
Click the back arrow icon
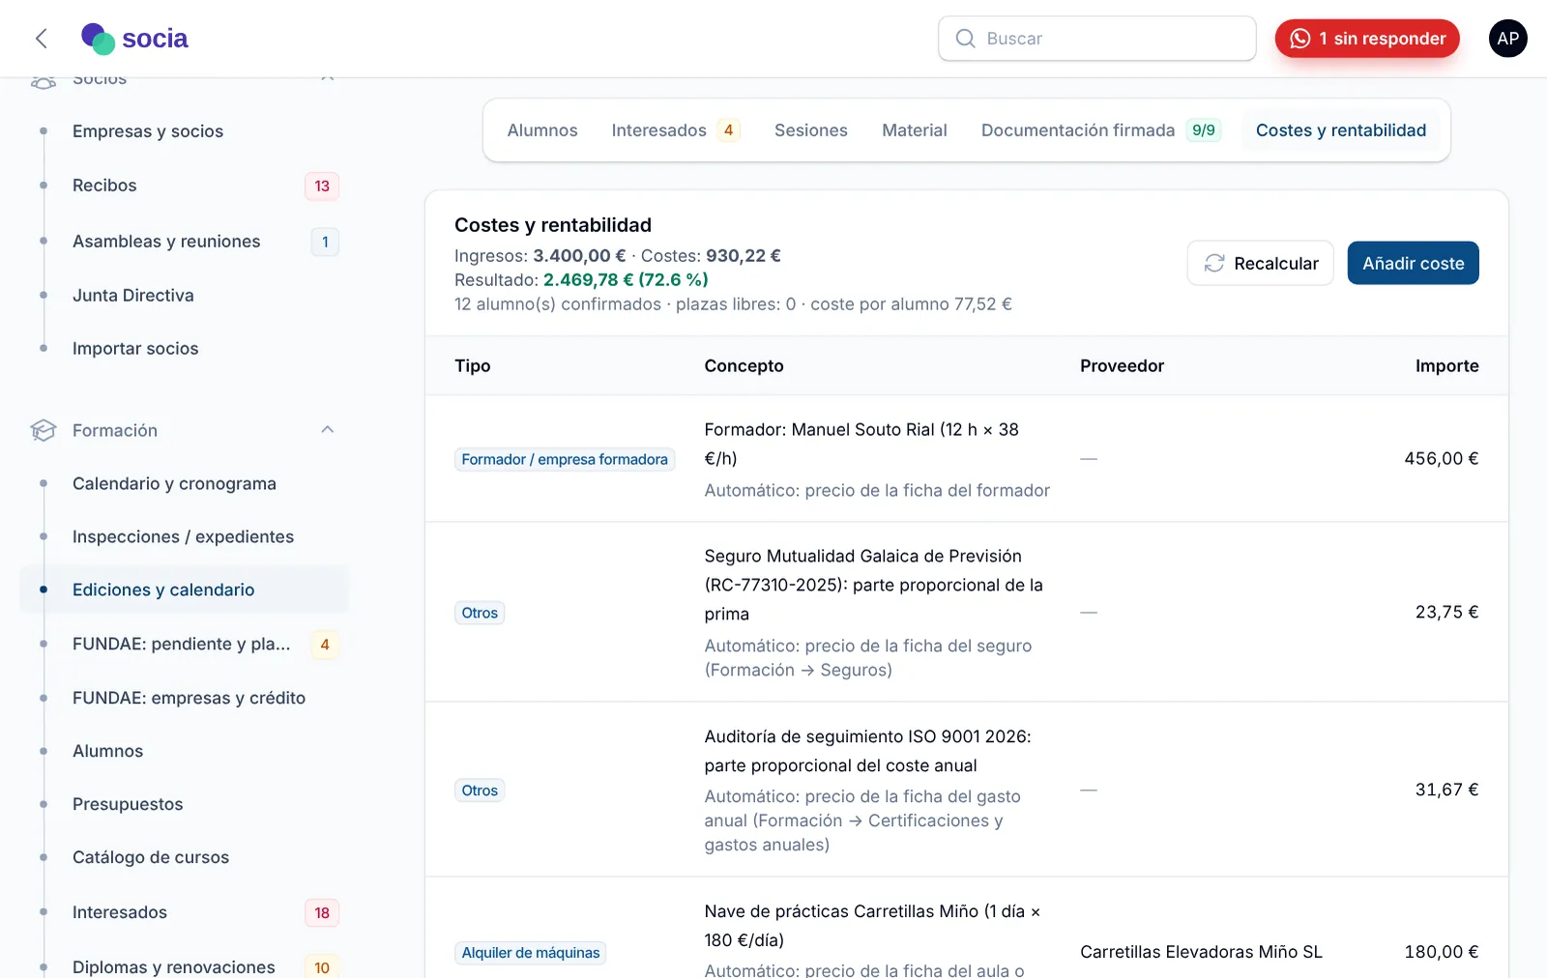[41, 39]
